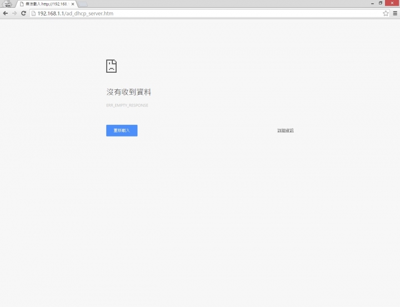Screen dimensions: 400x307
Task: Close the browser window with red X
Action: [392, 3]
